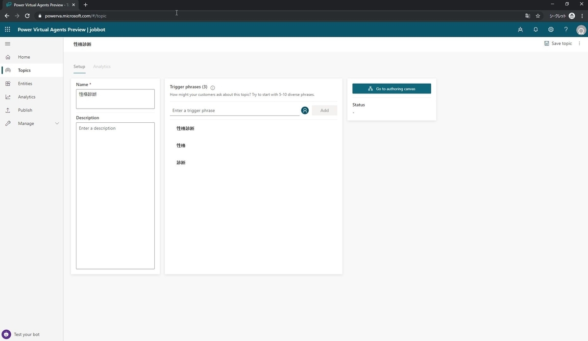Click the Power Virtual Agents Preview title

pyautogui.click(x=61, y=29)
